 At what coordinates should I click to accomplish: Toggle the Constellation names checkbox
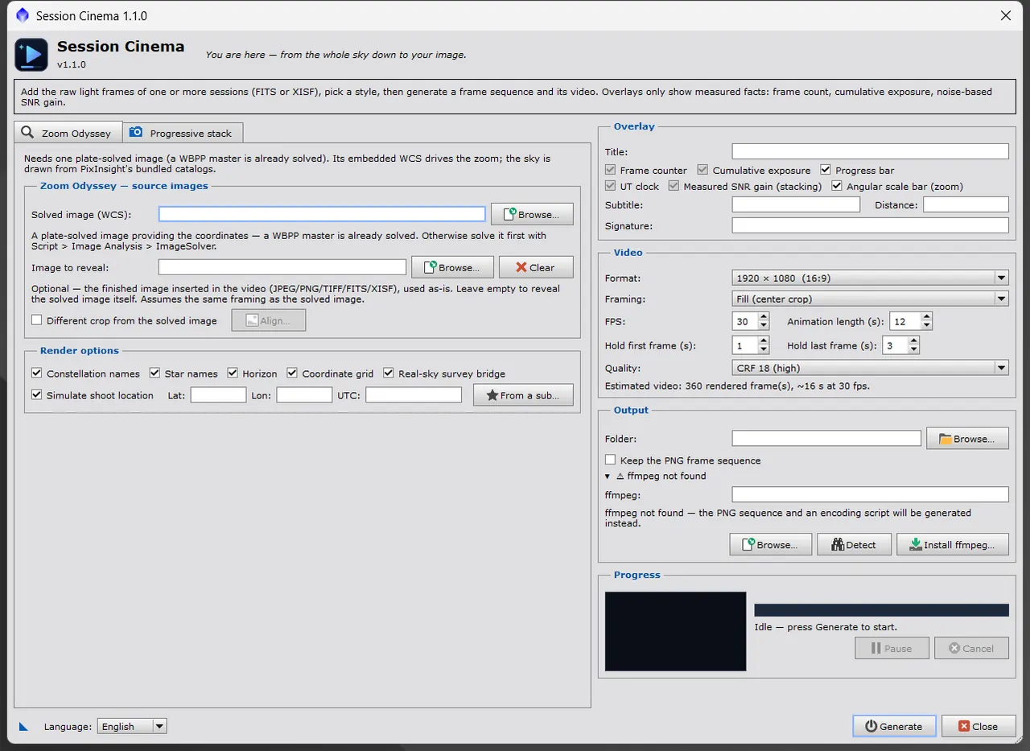tap(36, 373)
